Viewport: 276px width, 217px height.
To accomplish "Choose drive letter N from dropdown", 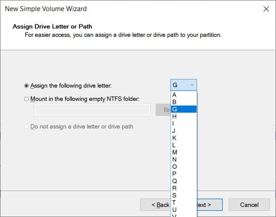I will (175, 159).
